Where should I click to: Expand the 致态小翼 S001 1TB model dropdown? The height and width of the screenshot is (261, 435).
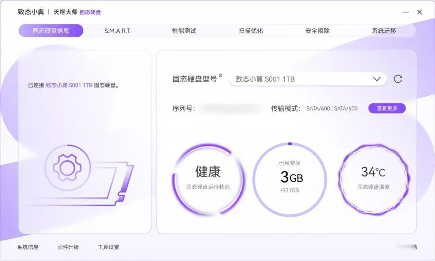308,79
